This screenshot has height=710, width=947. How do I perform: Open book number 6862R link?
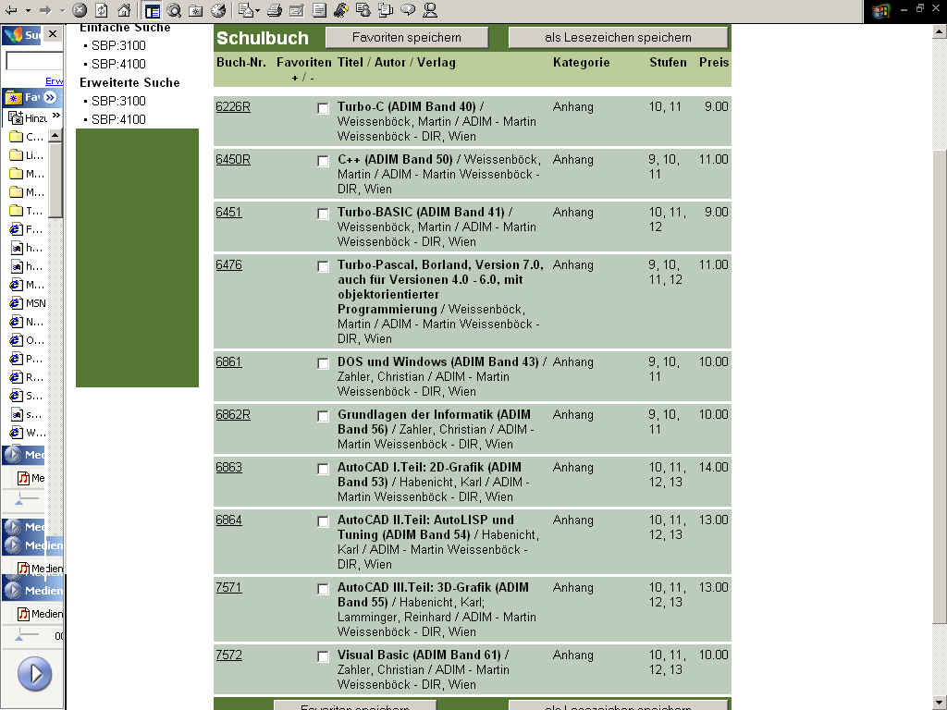click(x=232, y=414)
